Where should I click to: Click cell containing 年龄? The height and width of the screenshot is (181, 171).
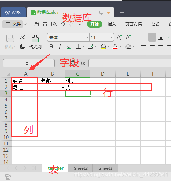click(52, 81)
